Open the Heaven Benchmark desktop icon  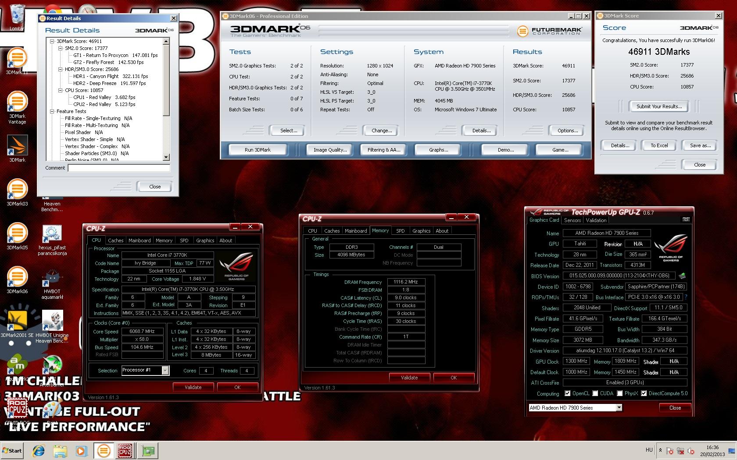(x=52, y=206)
